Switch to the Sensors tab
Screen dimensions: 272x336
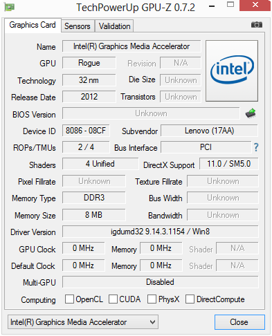coord(78,26)
